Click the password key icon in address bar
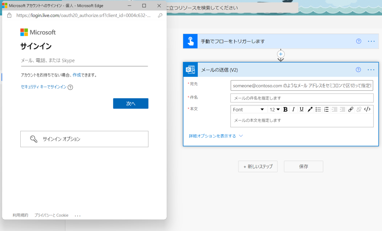The width and height of the screenshot is (382, 231). pos(160,15)
